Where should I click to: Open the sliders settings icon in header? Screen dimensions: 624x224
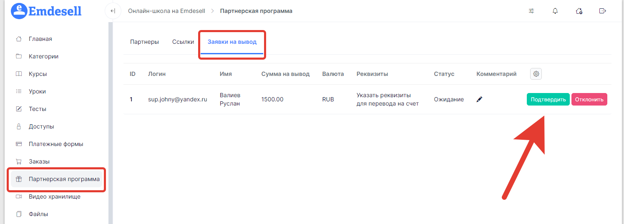pyautogui.click(x=531, y=11)
